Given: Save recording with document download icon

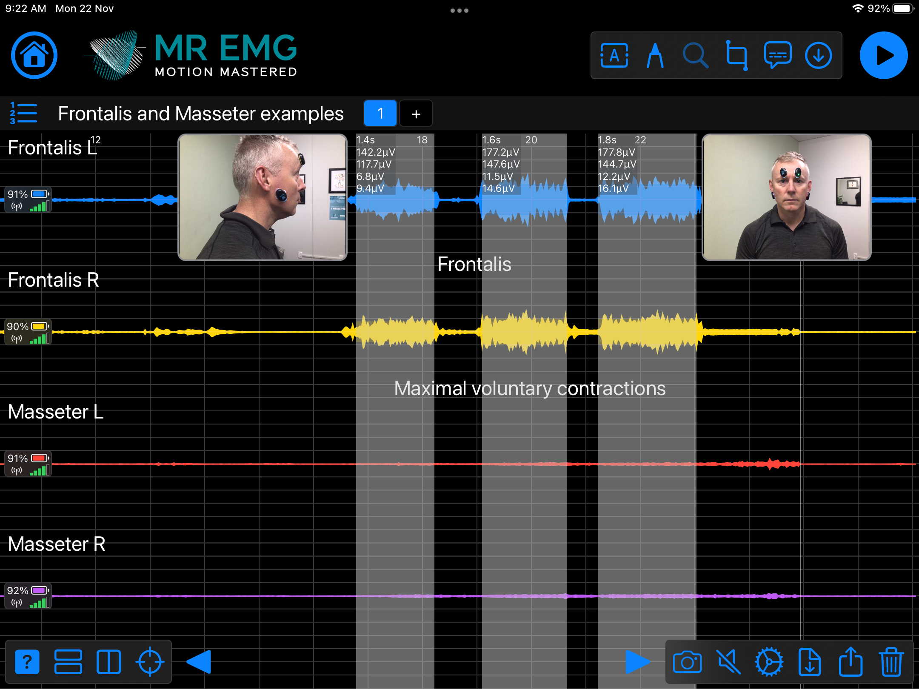Looking at the screenshot, I should click(x=810, y=662).
